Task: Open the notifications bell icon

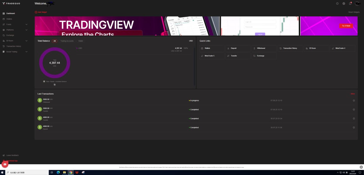Action: [x=350, y=3]
